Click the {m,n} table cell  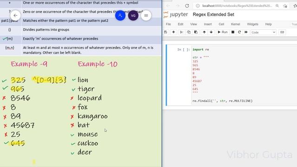[x=10, y=48]
